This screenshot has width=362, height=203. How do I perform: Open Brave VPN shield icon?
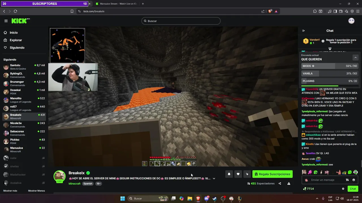tap(352, 11)
